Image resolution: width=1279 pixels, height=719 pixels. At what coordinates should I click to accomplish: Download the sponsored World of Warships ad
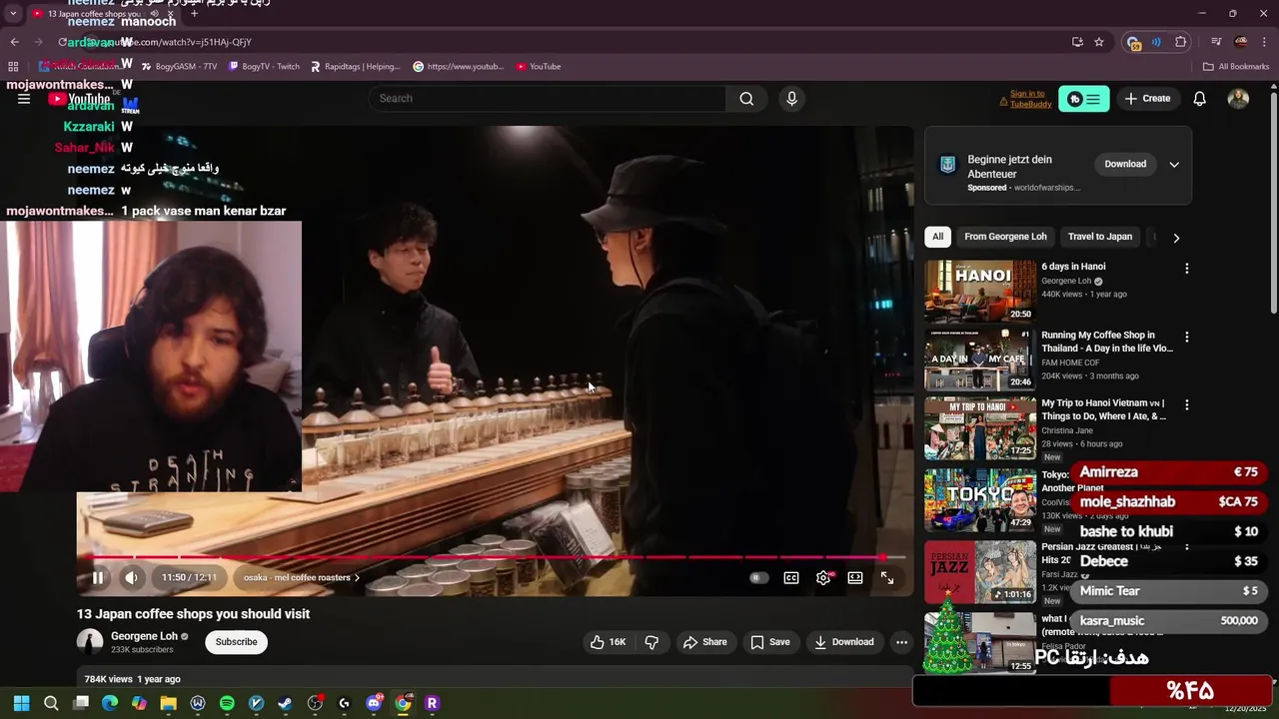[1125, 164]
